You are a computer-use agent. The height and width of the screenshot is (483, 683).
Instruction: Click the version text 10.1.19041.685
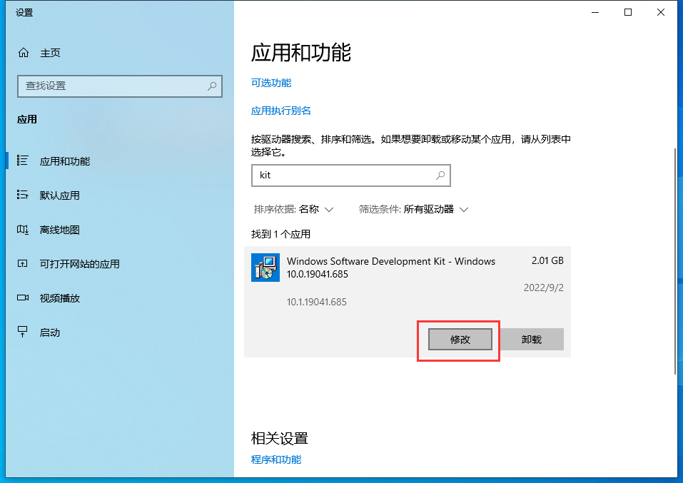point(317,302)
